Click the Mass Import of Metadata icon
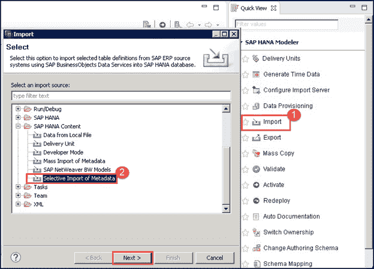The image size is (374, 269). [37, 161]
